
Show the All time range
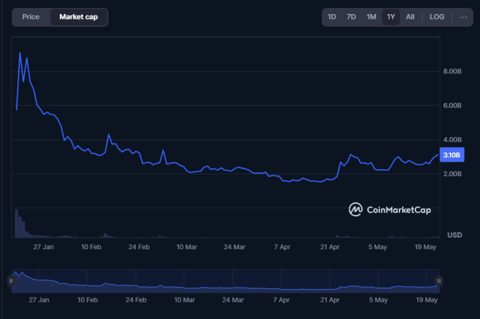pos(410,17)
